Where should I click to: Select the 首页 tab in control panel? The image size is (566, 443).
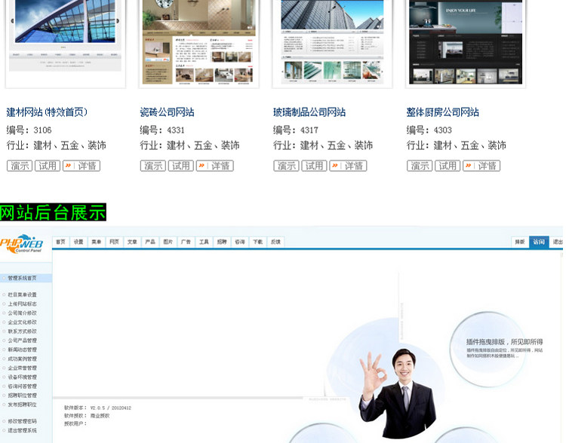coord(60,242)
